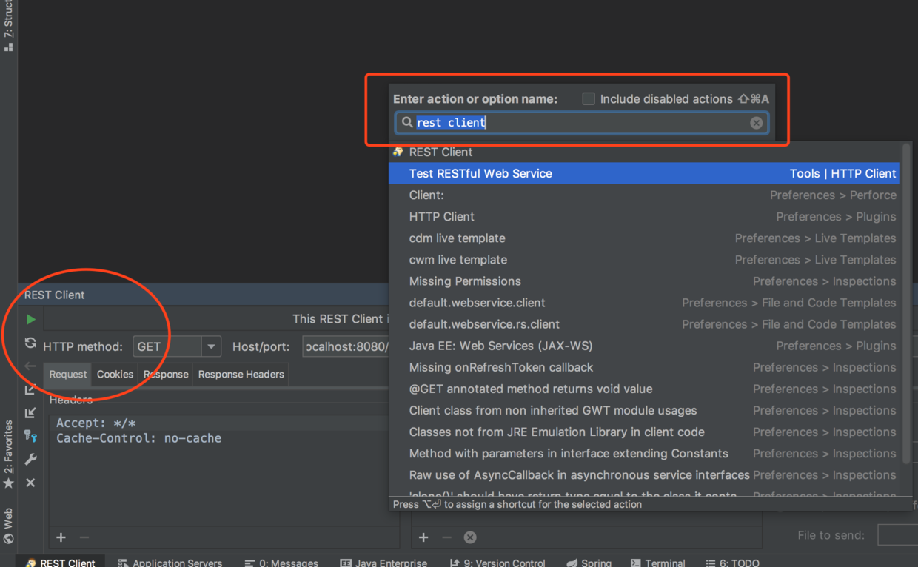
Task: Select the Java EE: Web Services (JAX-WS) result
Action: click(x=644, y=345)
